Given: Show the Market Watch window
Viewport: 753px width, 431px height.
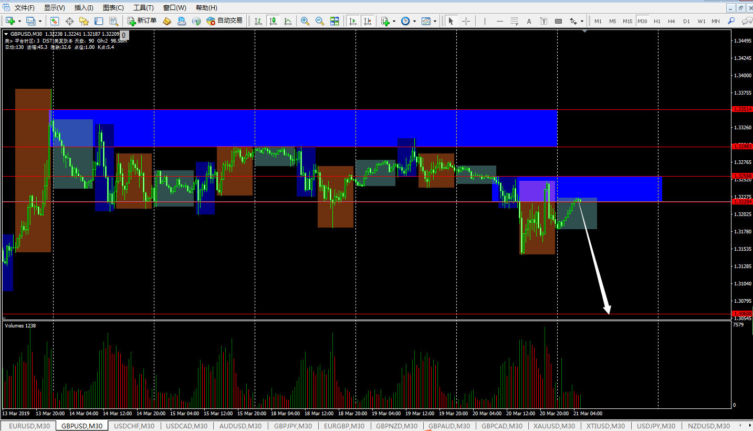Looking at the screenshot, I should pos(55,21).
